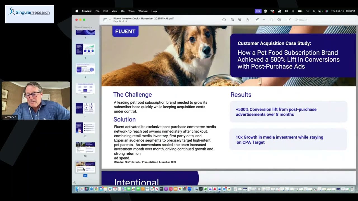
Task: Open the Window menu
Action: pyautogui.click(x=143, y=11)
